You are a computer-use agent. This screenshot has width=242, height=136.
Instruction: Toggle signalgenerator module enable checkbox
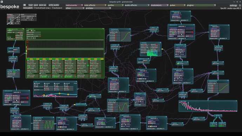click(7, 29)
